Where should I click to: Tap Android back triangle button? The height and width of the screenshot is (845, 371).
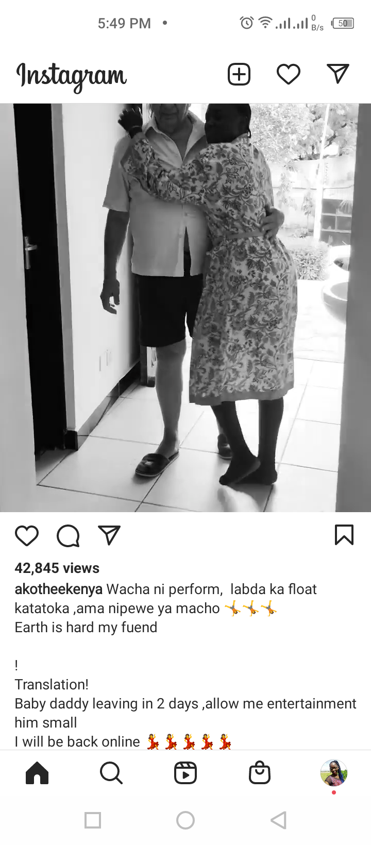278,820
